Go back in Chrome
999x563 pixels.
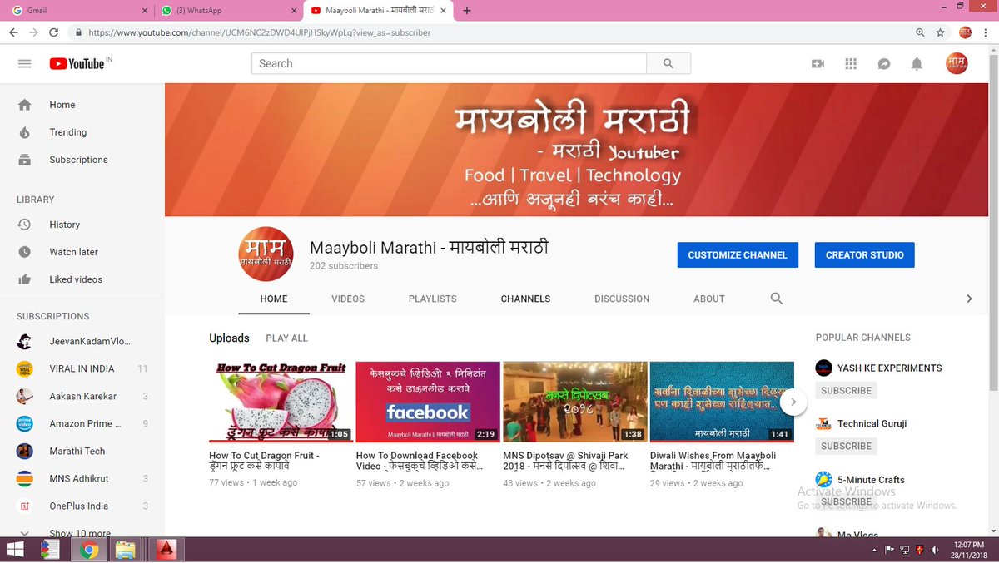point(13,32)
